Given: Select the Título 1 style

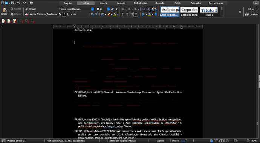Looking at the screenshot, I should click(209, 12).
